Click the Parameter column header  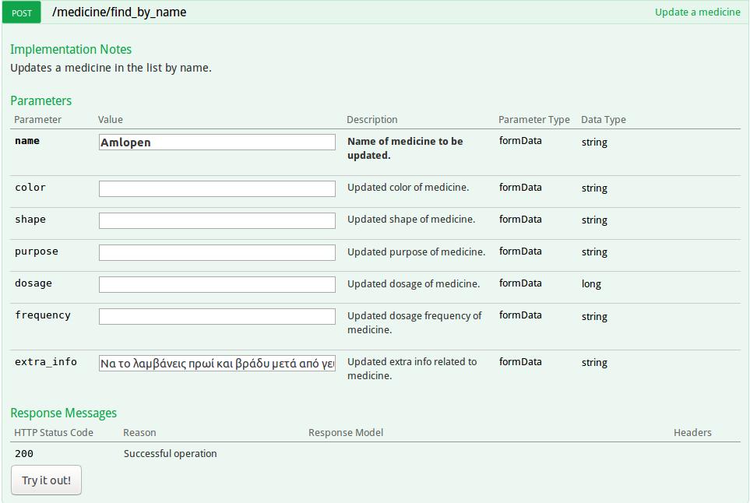coord(38,120)
